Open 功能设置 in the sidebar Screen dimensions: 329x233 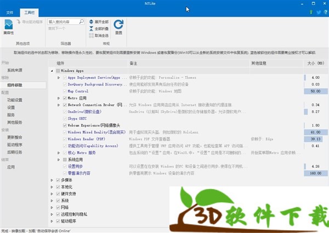[15, 100]
